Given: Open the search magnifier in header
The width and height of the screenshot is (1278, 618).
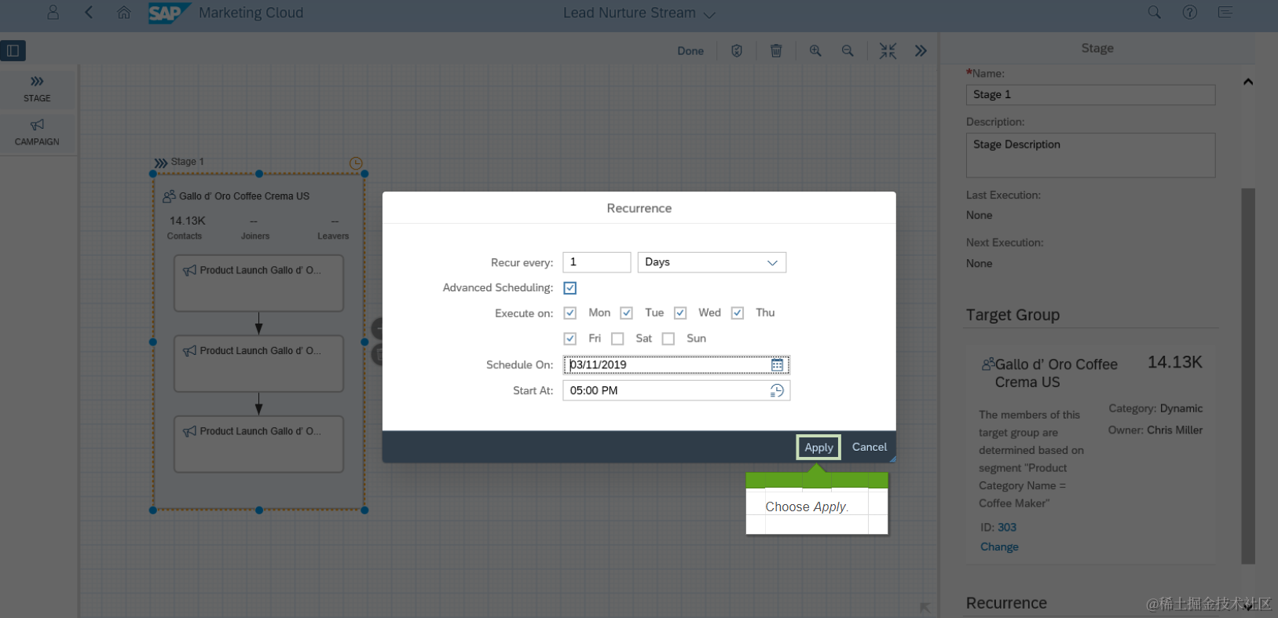Looking at the screenshot, I should click(x=1154, y=13).
